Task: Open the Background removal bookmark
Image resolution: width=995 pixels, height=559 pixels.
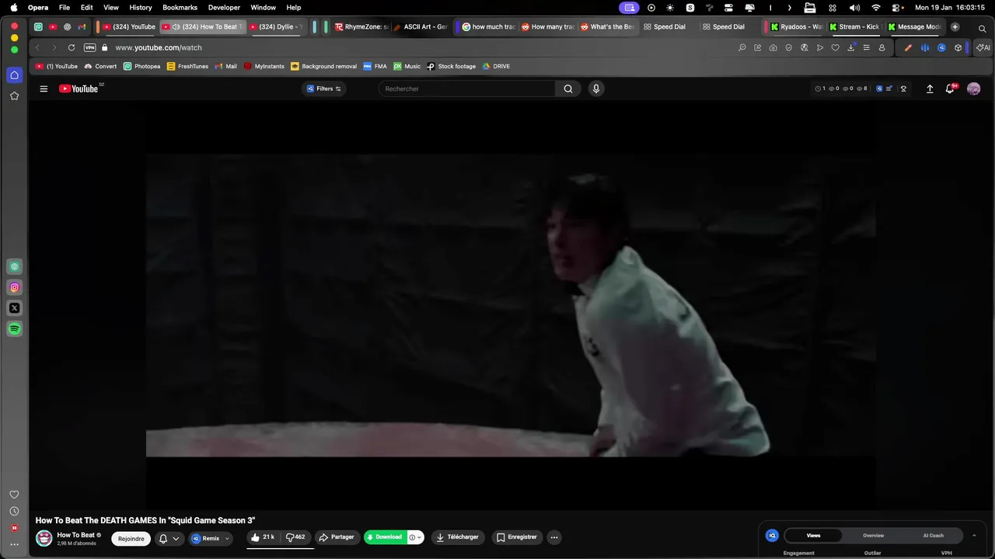Action: (323, 67)
